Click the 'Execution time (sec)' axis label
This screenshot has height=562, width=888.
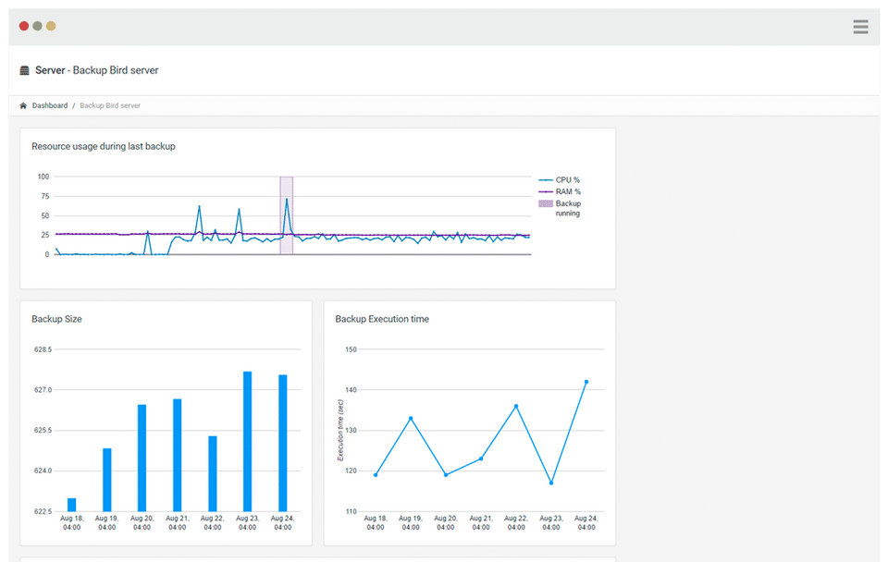click(340, 430)
